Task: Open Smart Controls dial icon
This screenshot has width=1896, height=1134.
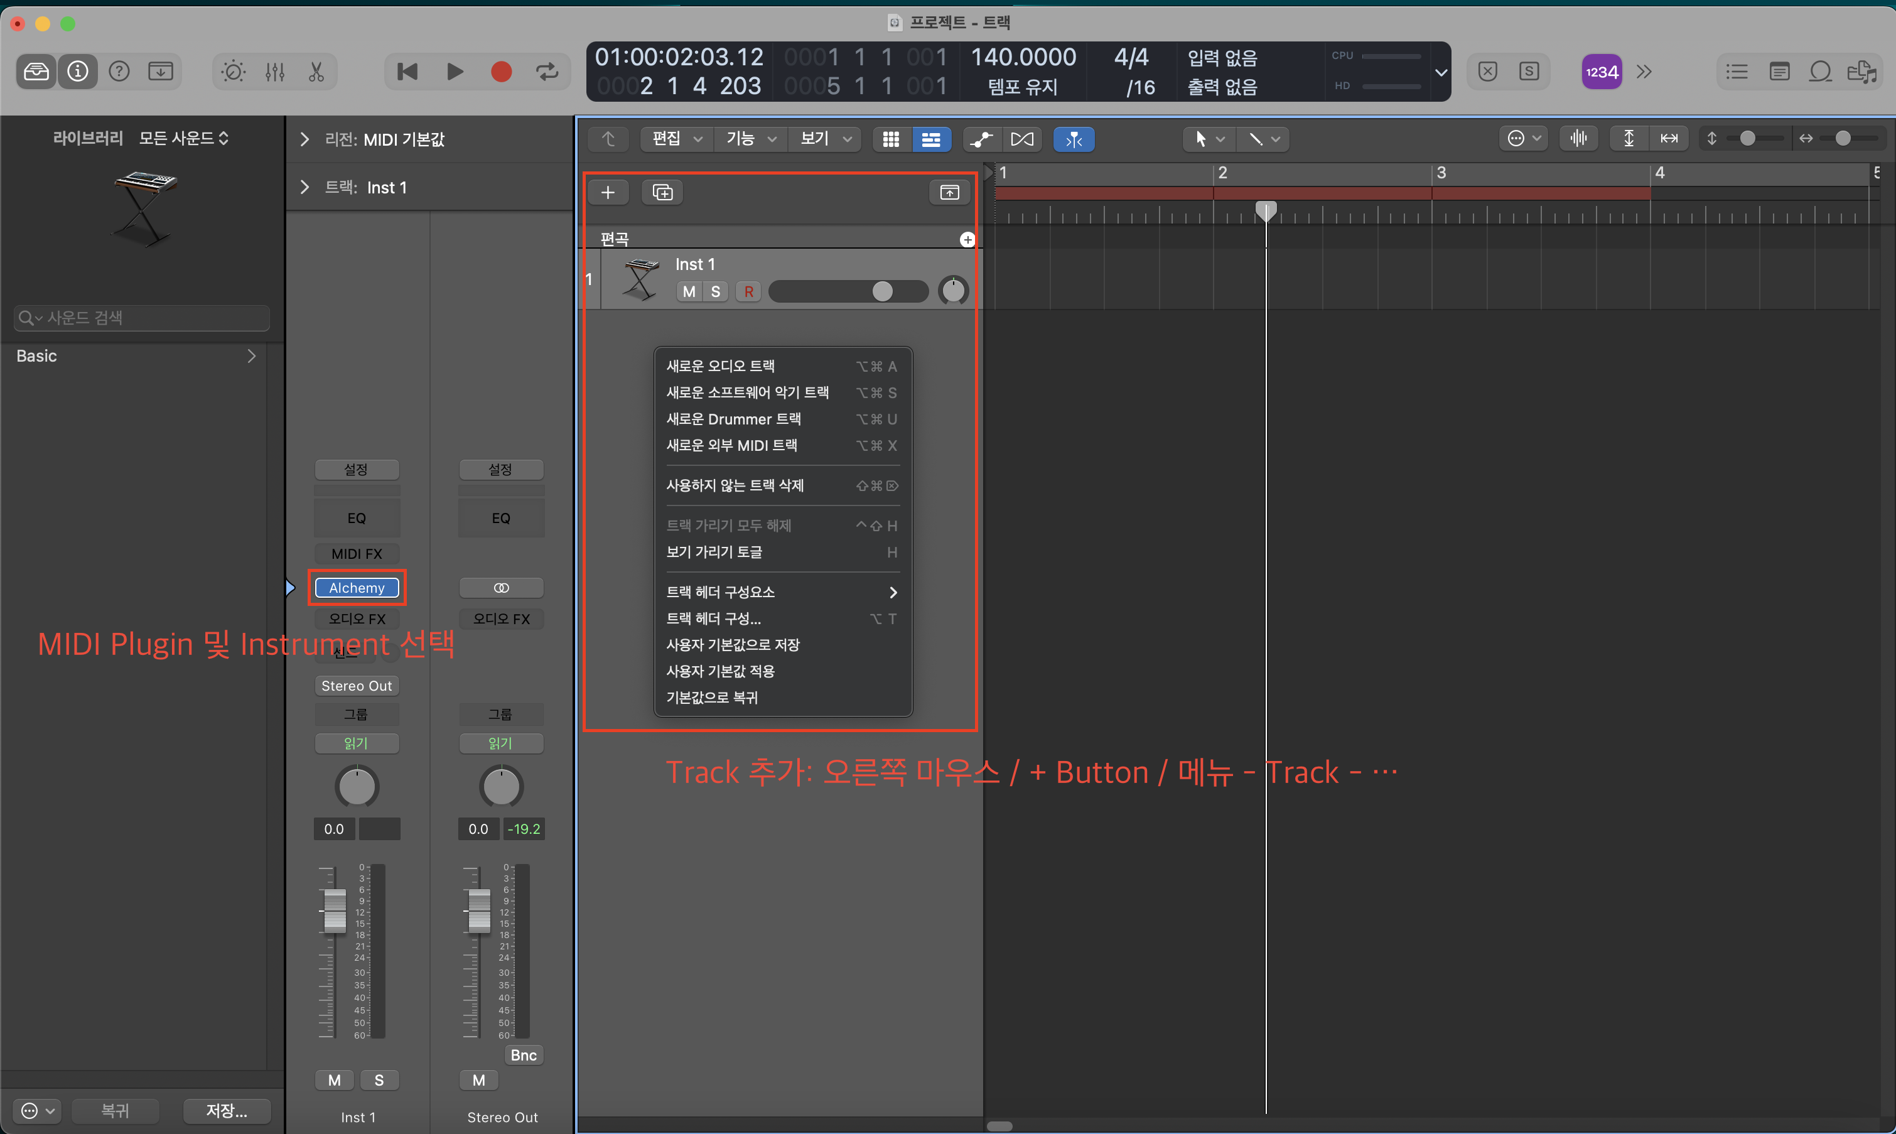Action: pos(233,72)
